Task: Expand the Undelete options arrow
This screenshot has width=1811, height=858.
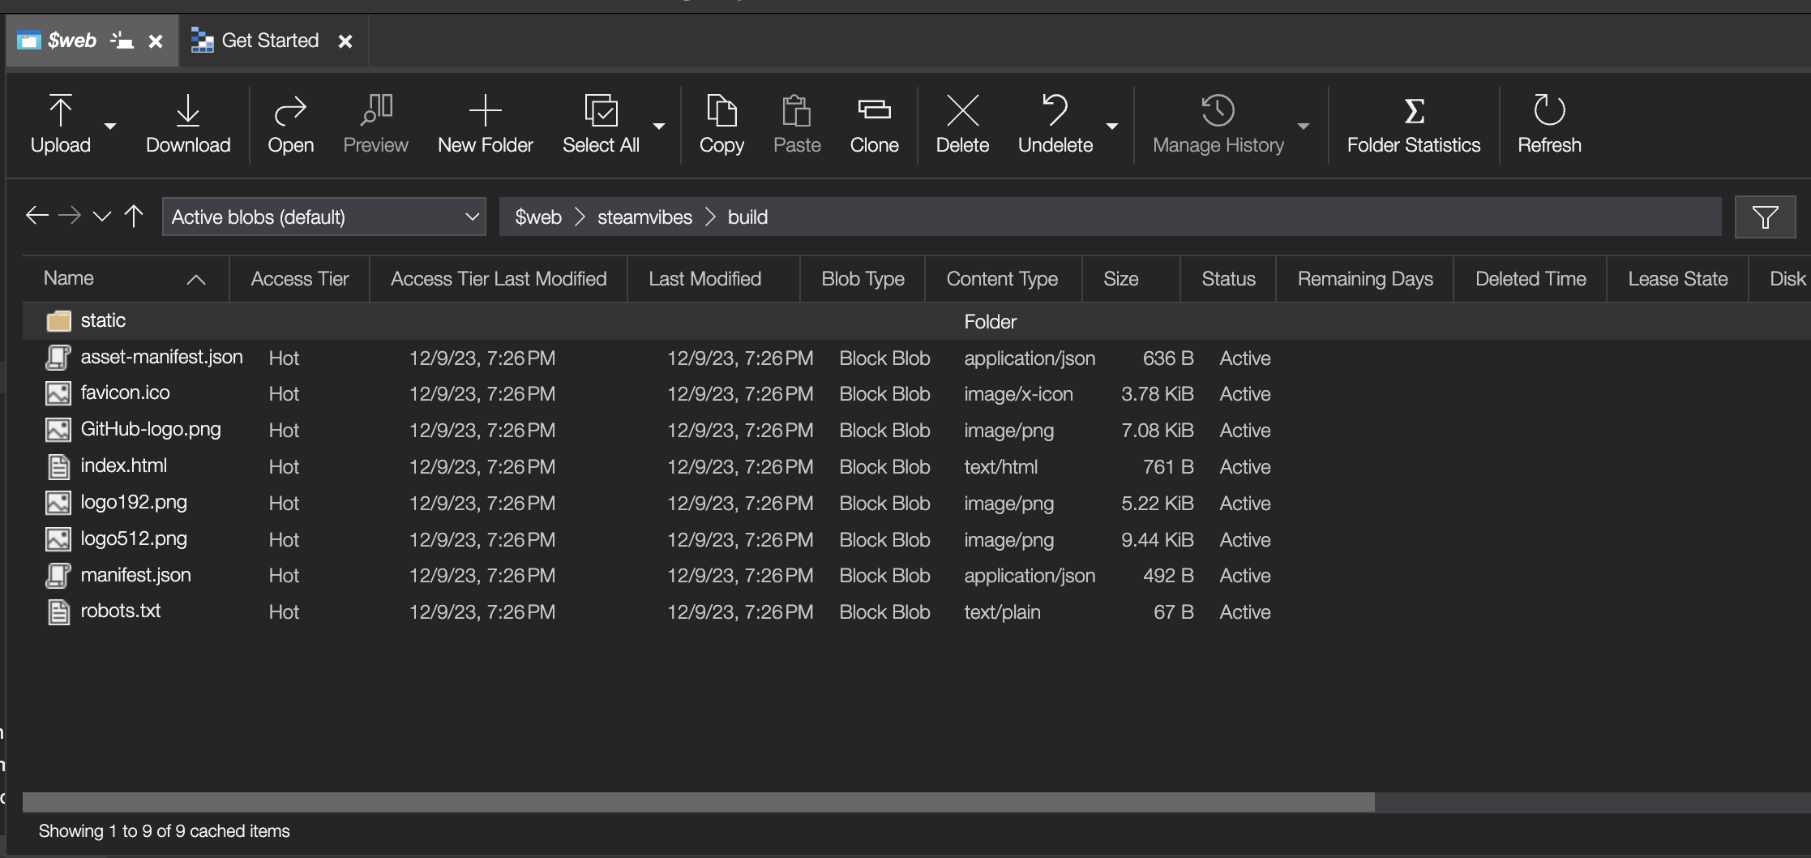Action: click(1112, 126)
